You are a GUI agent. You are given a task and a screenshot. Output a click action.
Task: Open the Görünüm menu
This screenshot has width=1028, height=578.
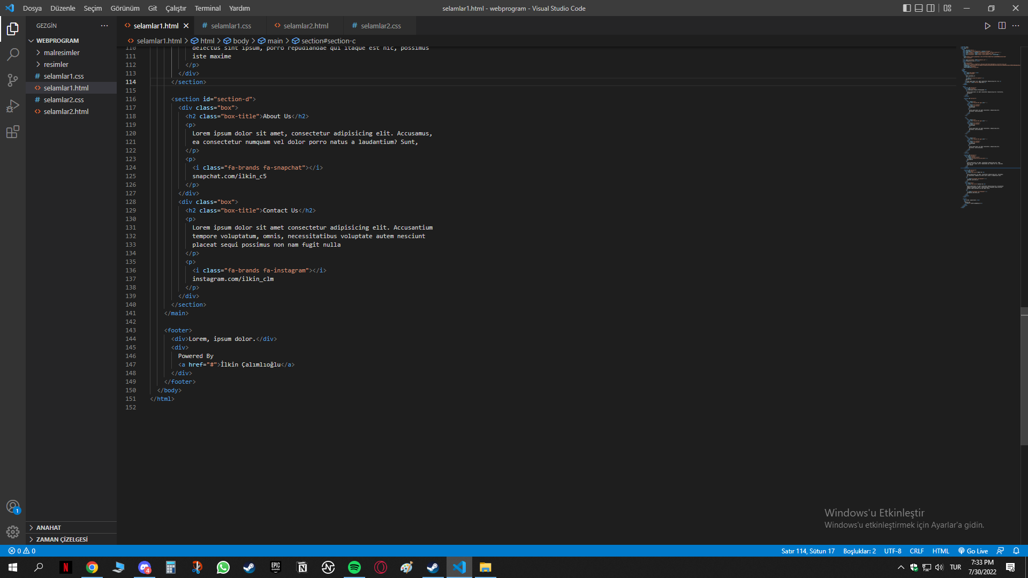(125, 8)
